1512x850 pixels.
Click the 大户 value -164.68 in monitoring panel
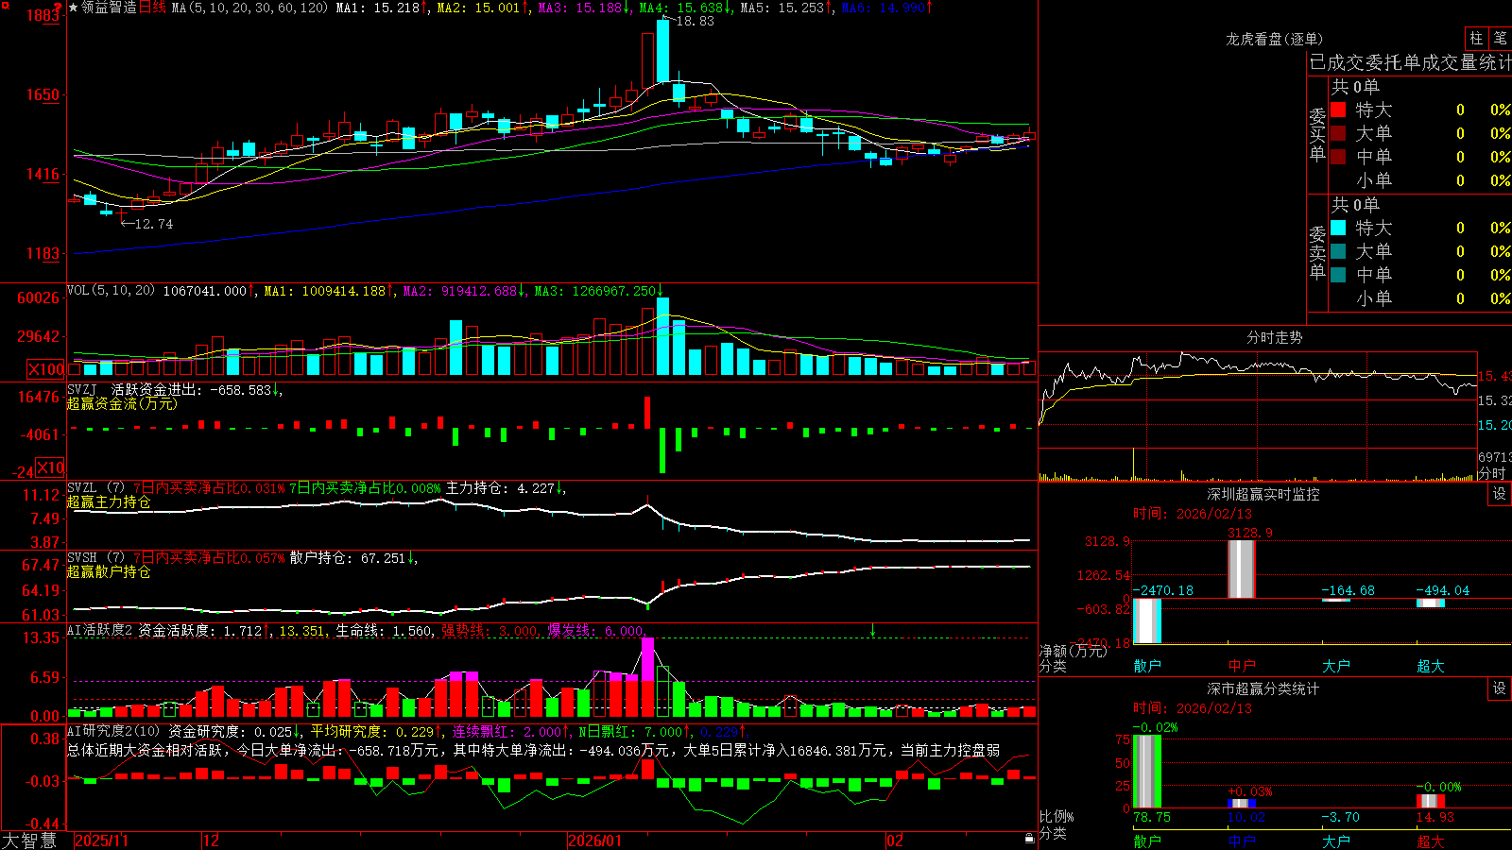tap(1348, 590)
